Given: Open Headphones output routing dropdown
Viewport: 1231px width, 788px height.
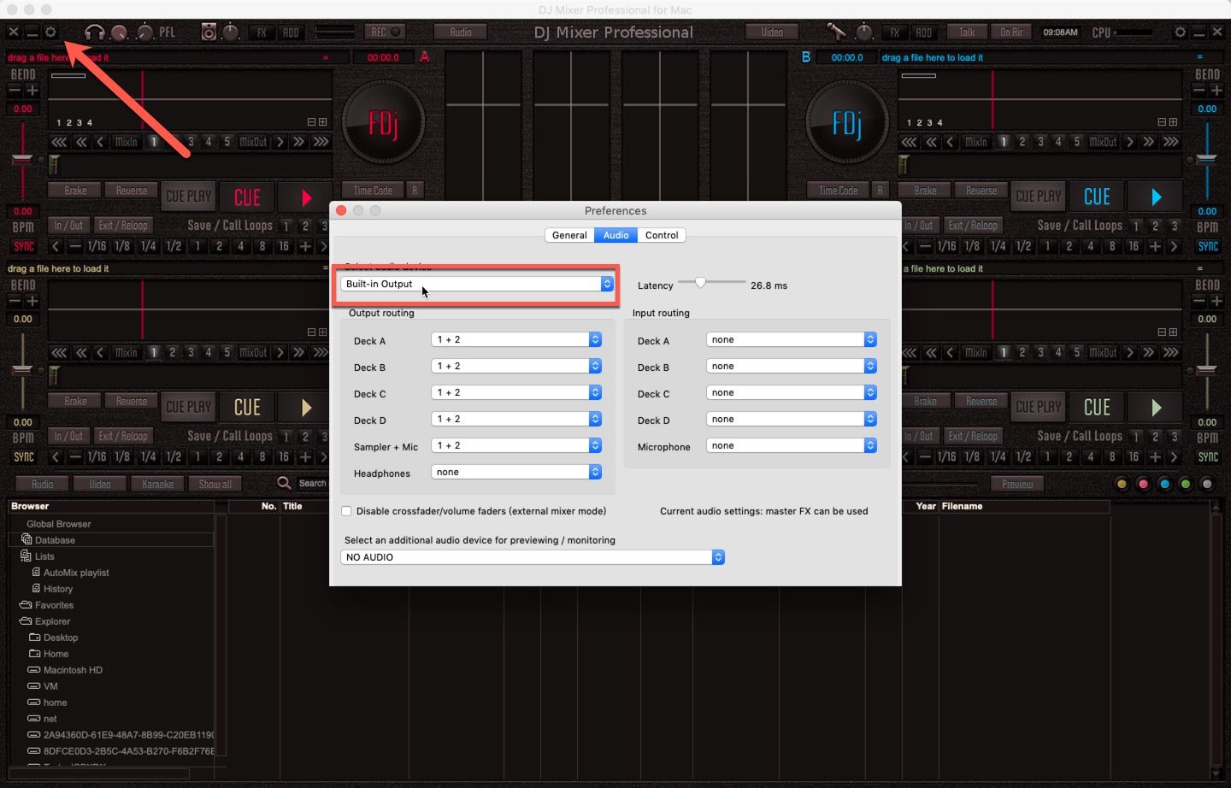Looking at the screenshot, I should [516, 472].
